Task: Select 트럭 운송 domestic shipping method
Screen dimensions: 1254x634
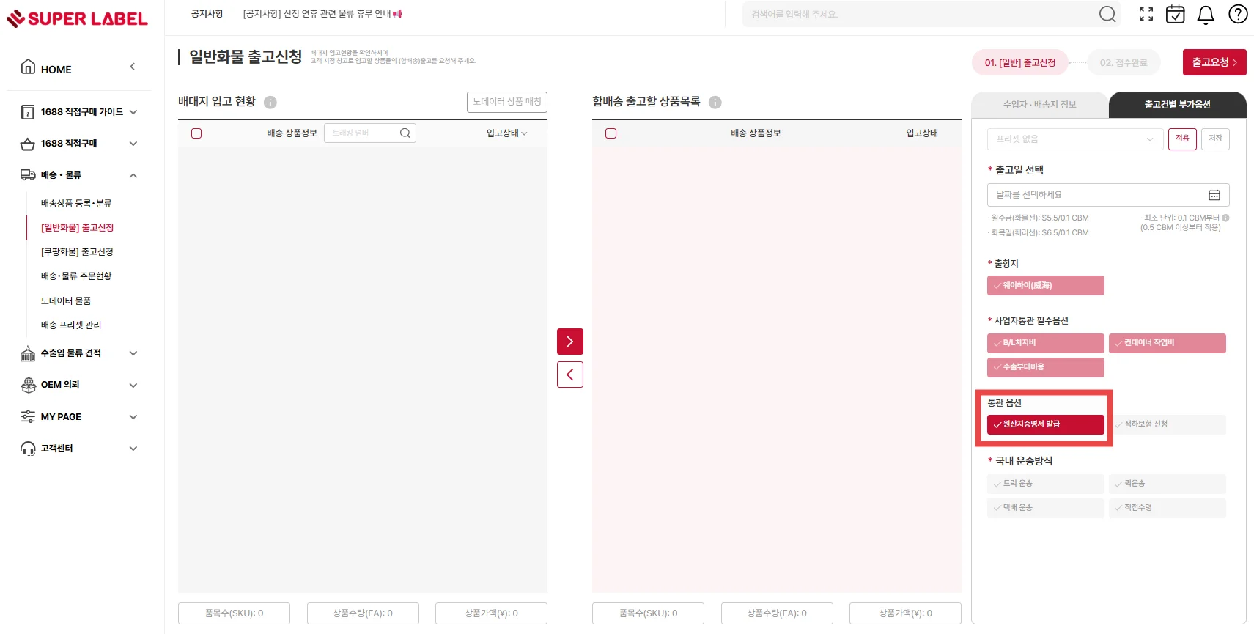Action: 1046,484
